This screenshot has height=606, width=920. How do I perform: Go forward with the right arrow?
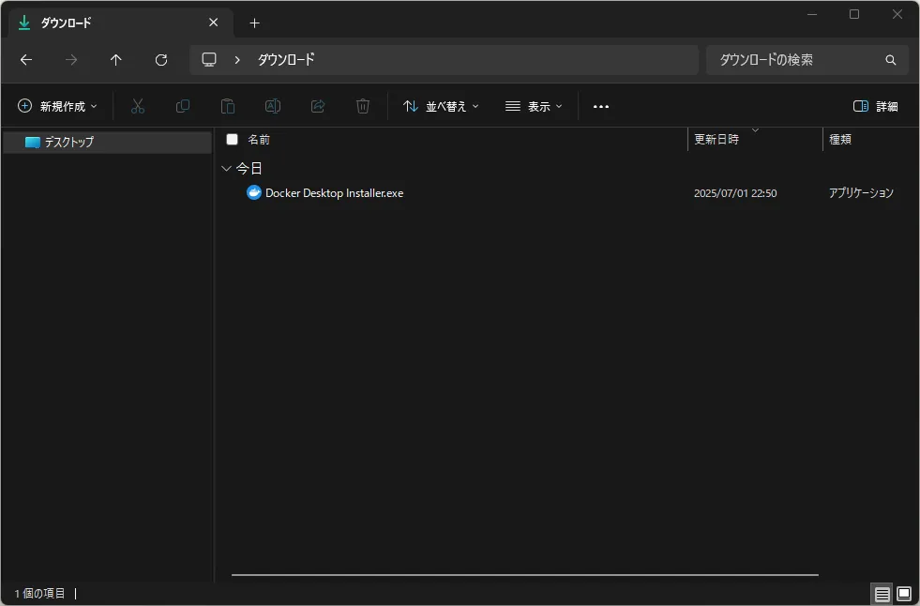[71, 60]
